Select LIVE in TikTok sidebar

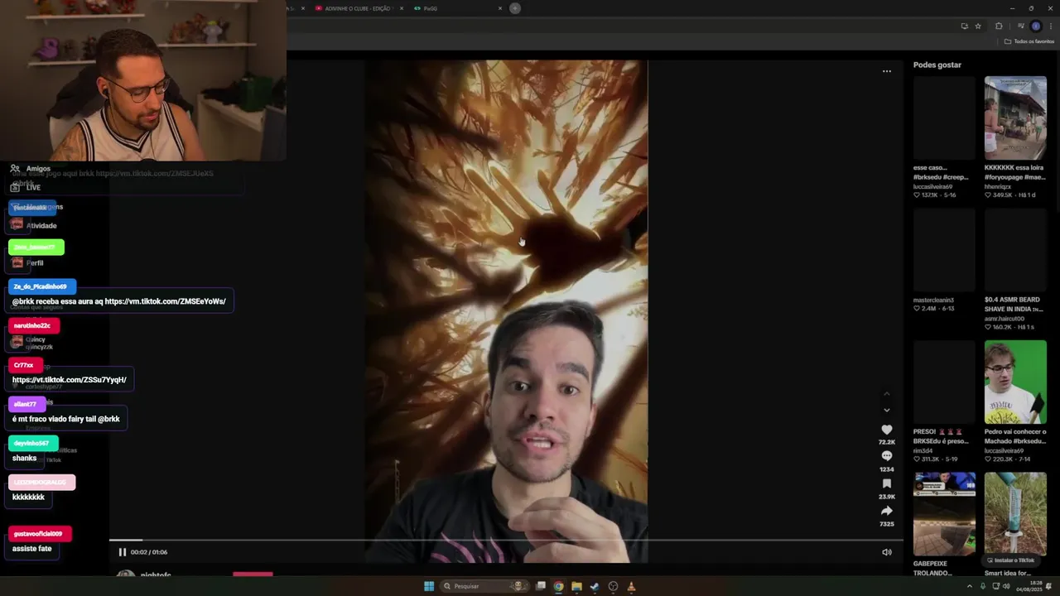(x=26, y=187)
